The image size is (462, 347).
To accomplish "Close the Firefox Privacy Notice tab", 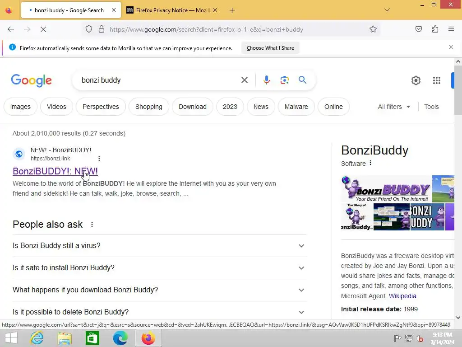I will (215, 10).
